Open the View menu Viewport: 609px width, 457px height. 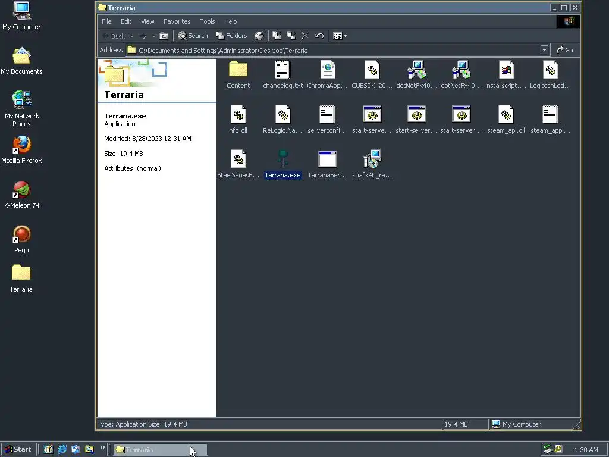click(x=147, y=21)
